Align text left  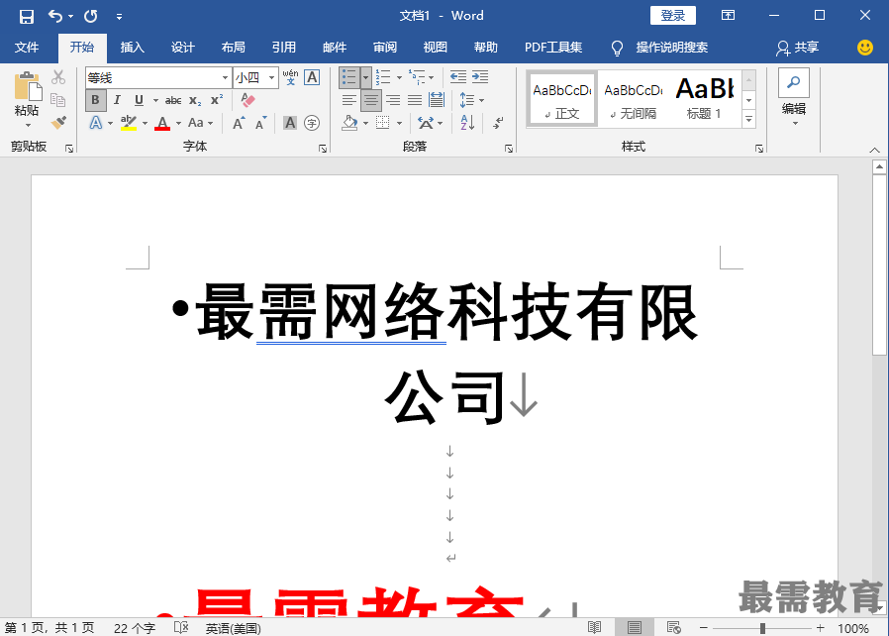click(x=349, y=100)
